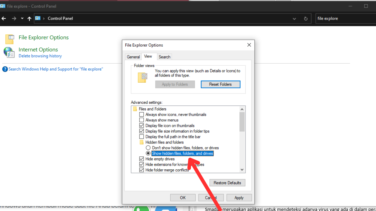
Task: Click the Advanced settings scroll up arrow
Action: [242, 109]
